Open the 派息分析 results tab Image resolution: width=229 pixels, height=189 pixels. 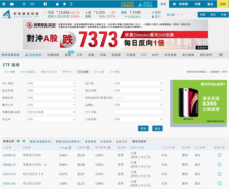coord(121,141)
